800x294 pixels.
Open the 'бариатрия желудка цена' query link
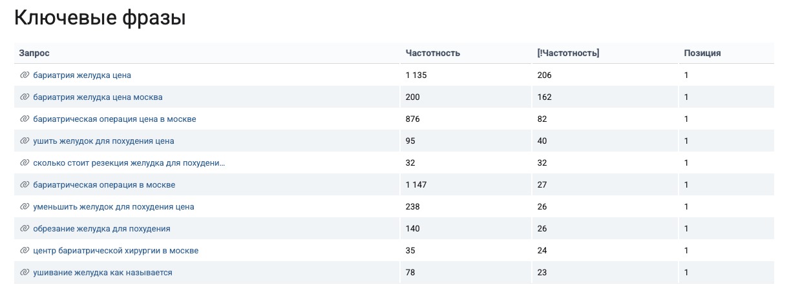(x=82, y=75)
